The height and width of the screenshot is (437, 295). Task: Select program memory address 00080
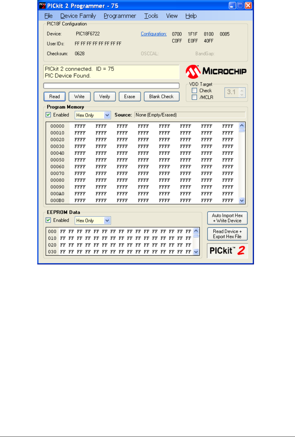[x=57, y=180]
